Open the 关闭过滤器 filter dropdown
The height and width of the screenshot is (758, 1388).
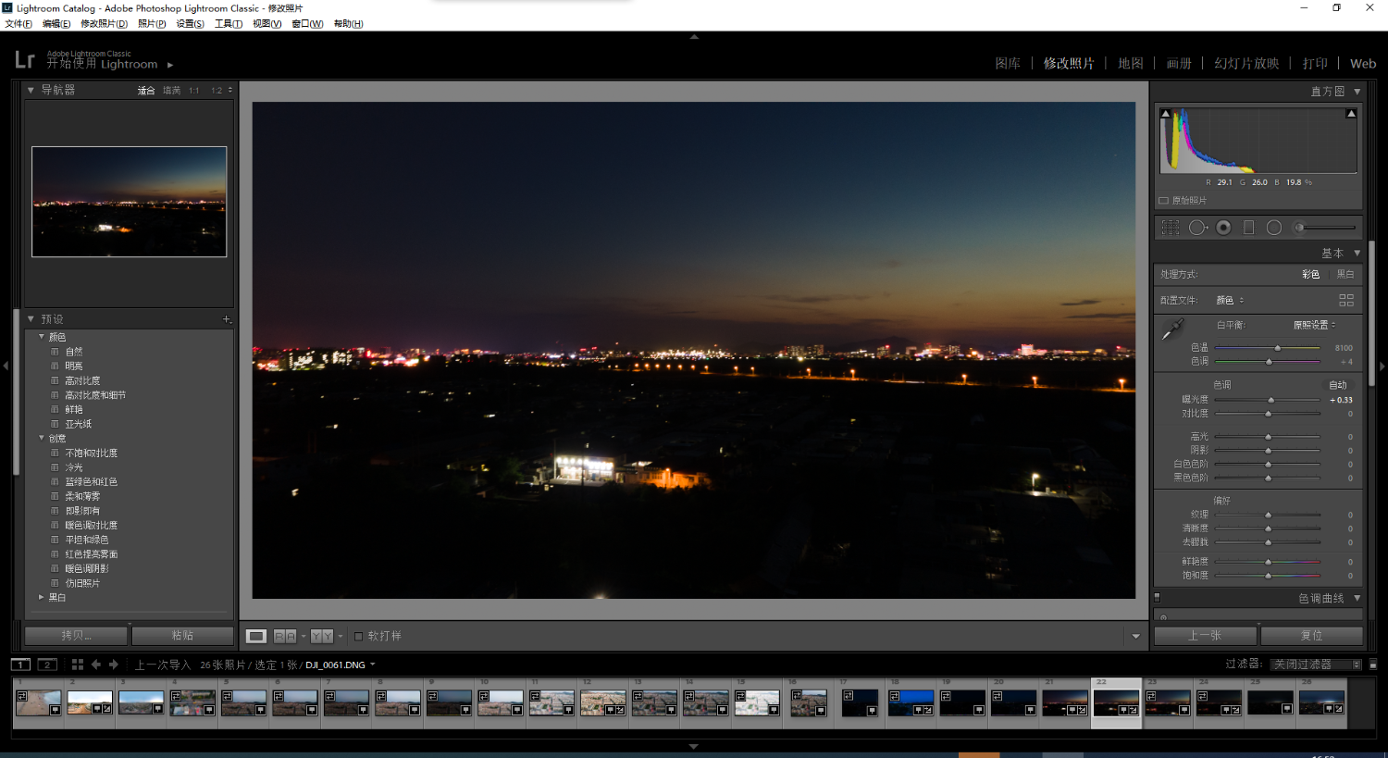coord(1316,665)
